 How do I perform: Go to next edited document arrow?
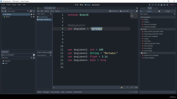click(x=133, y=11)
